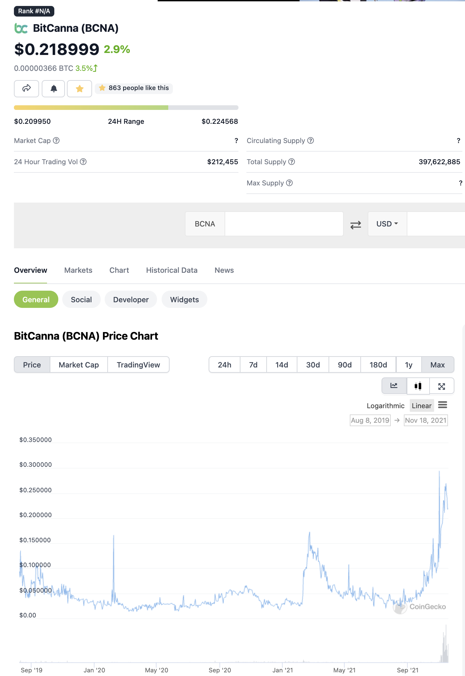Open 24 Hour Trading Vol help icon
This screenshot has width=465, height=676.
pos(83,162)
